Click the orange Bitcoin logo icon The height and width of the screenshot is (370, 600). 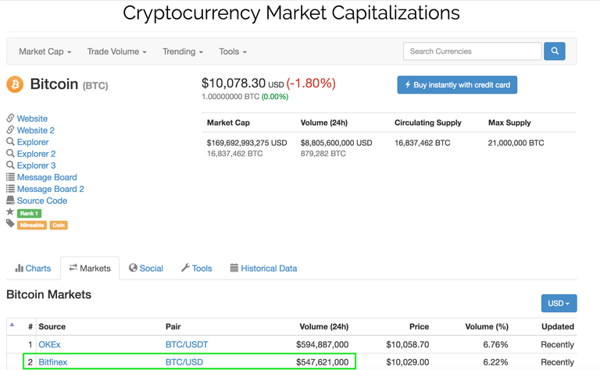tap(15, 84)
